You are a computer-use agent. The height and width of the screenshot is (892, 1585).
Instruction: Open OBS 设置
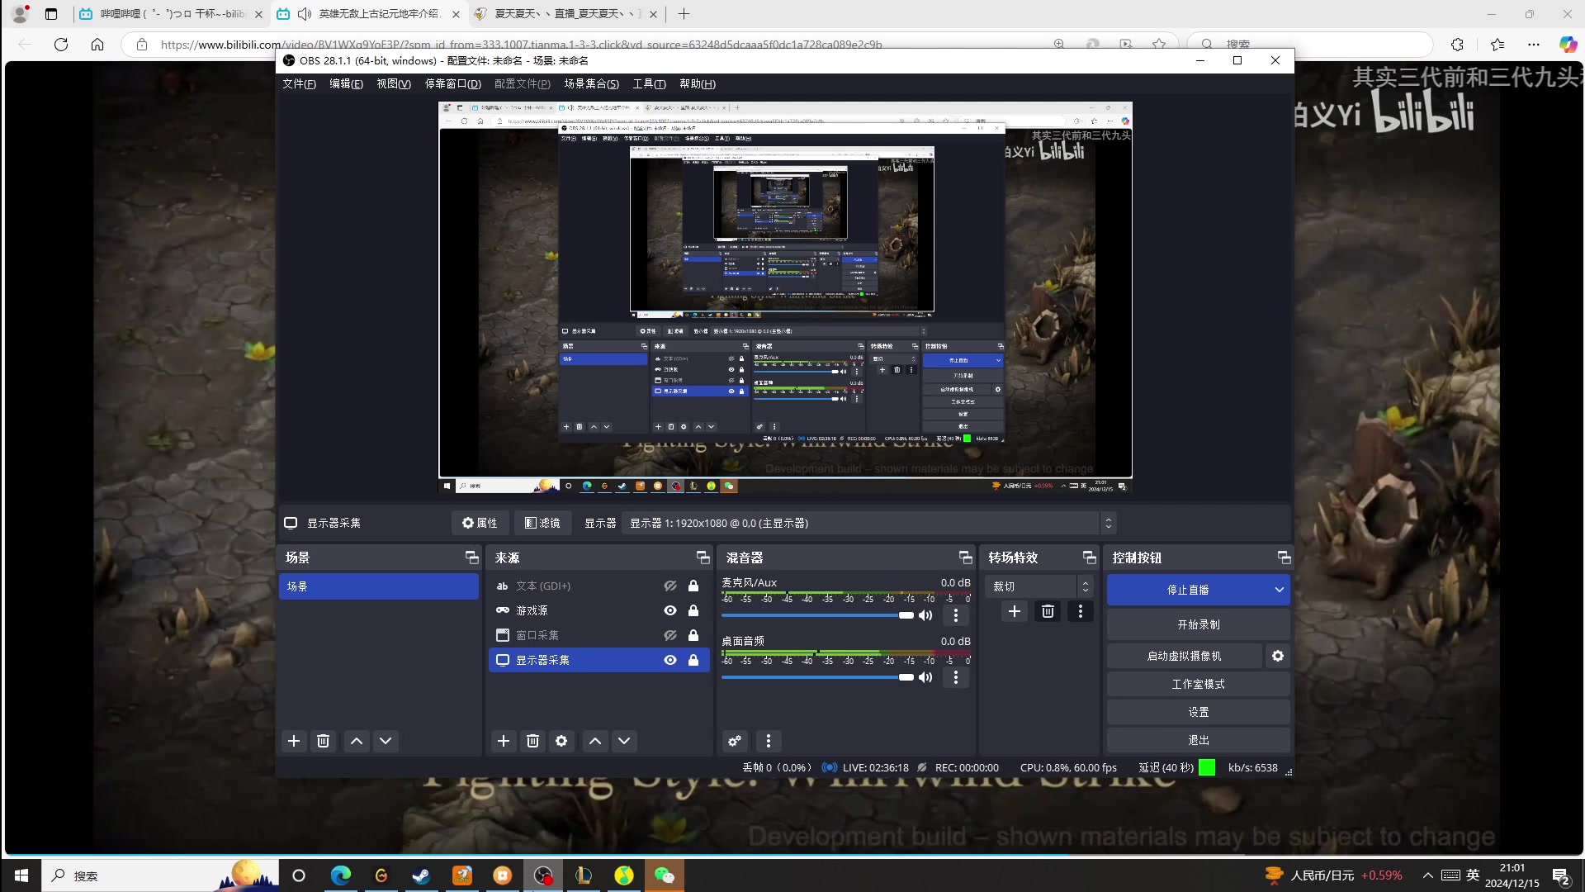click(x=1199, y=712)
